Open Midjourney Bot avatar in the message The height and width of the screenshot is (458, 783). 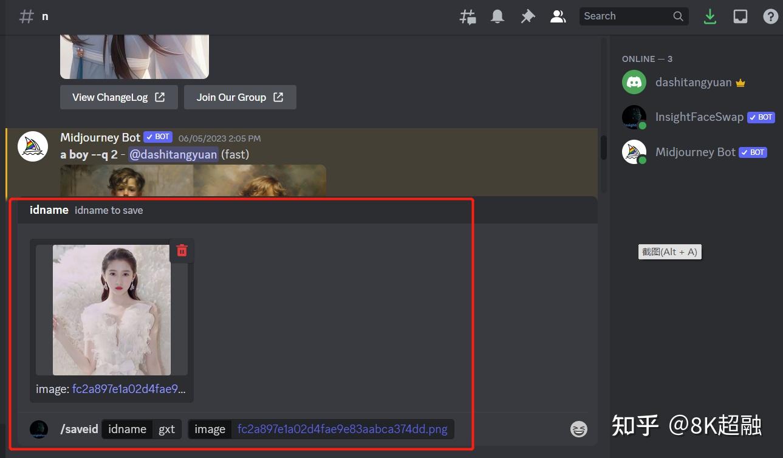click(x=33, y=146)
